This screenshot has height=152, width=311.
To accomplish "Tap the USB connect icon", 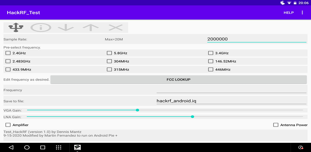I will (16, 28).
